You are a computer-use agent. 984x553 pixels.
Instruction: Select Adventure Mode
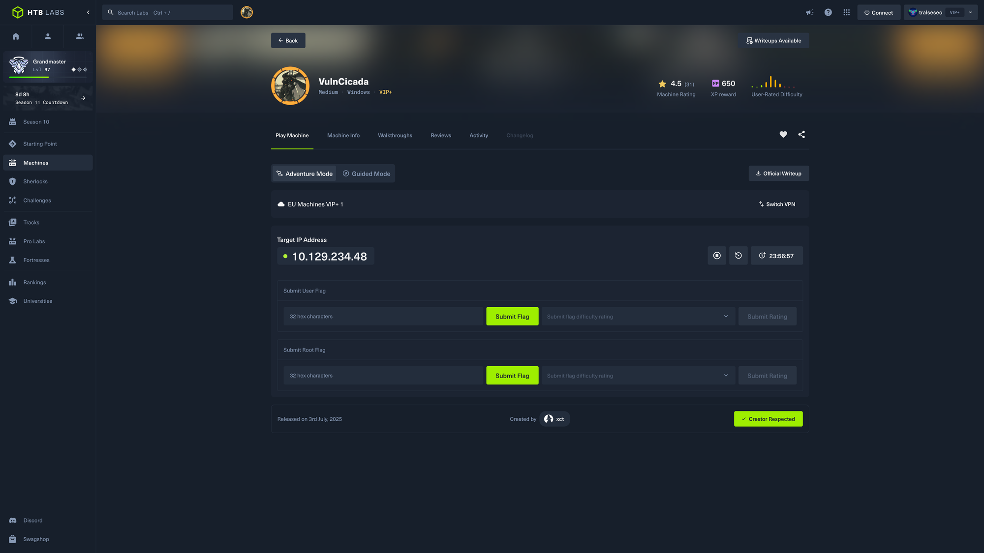[305, 174]
